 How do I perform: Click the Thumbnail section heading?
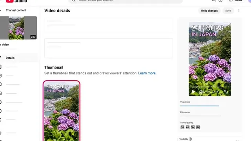(x=54, y=67)
